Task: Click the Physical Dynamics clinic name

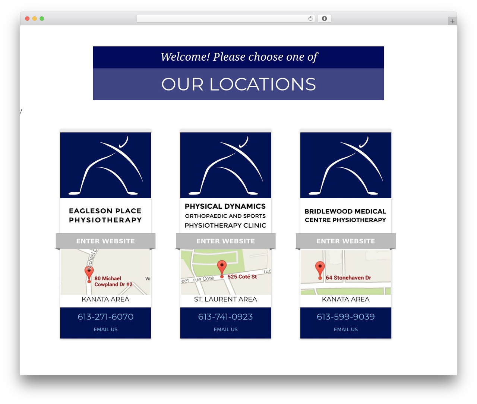Action: coord(226,216)
